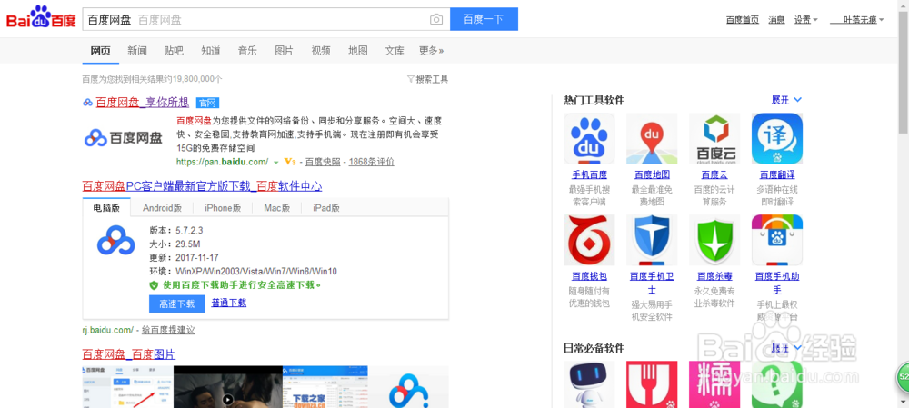
Task: Select the 贴吧 search tab
Action: [174, 50]
